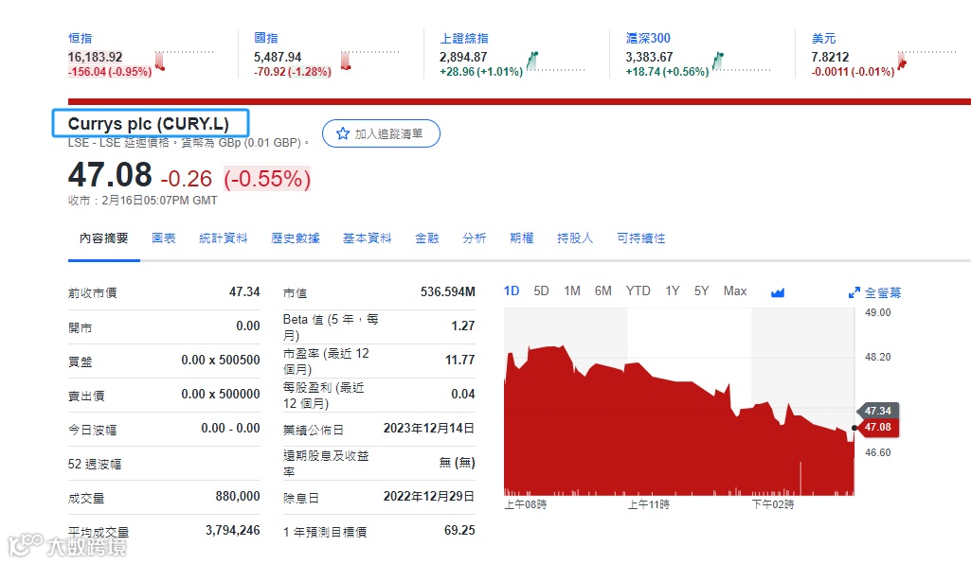Open the 上證綜指 index link
The height and width of the screenshot is (564, 971).
(464, 39)
